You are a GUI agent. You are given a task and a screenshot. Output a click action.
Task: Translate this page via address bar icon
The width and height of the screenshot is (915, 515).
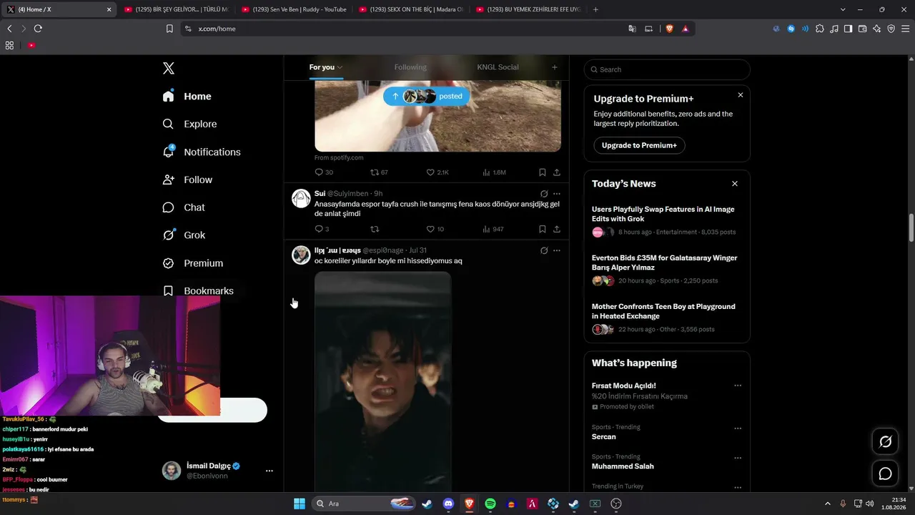(x=632, y=29)
